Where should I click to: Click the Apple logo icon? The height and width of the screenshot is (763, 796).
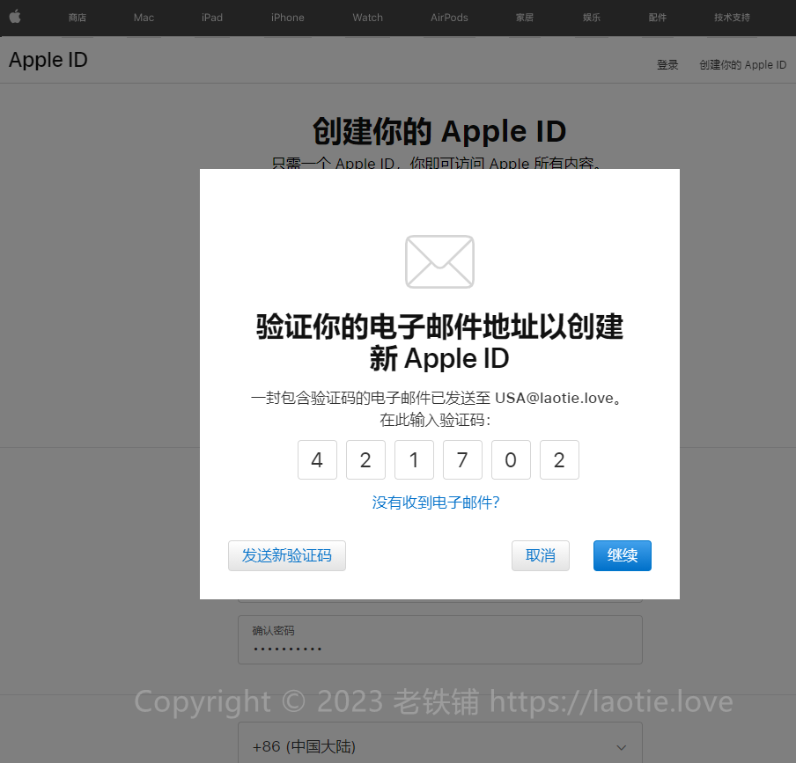(15, 17)
